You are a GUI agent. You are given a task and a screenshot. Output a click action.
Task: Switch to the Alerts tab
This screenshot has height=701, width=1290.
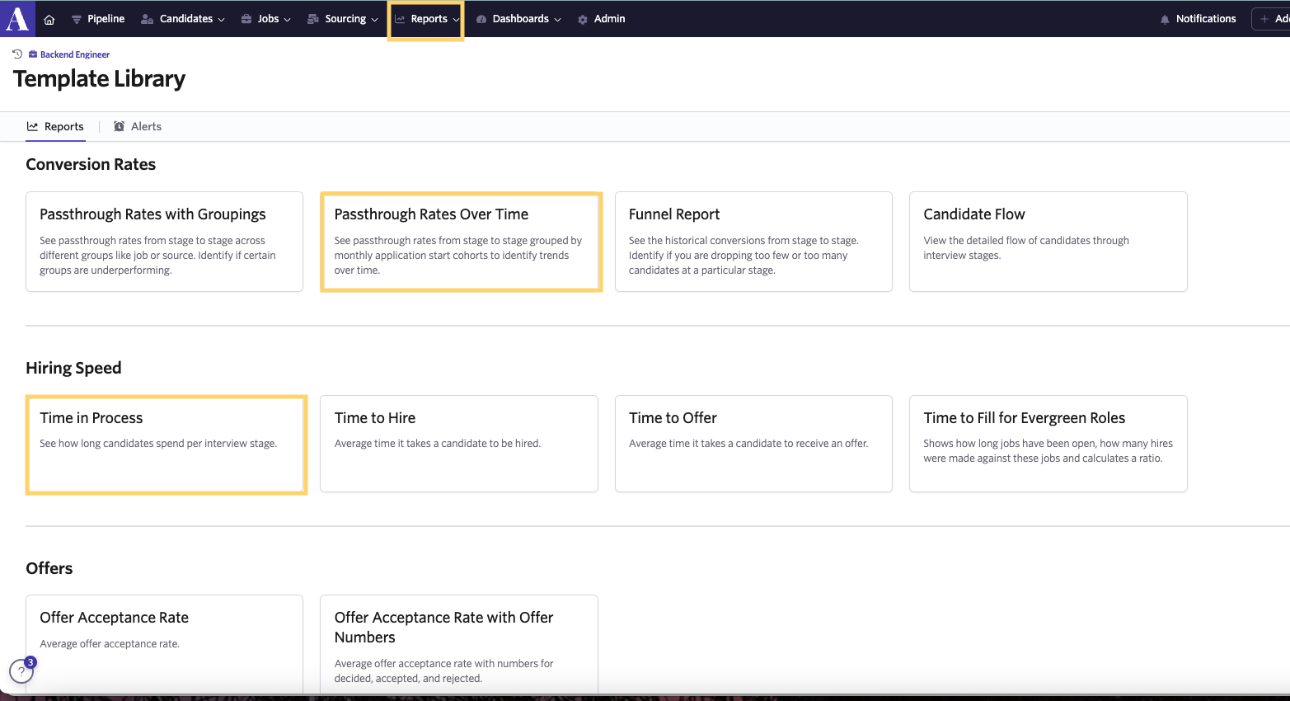(138, 126)
